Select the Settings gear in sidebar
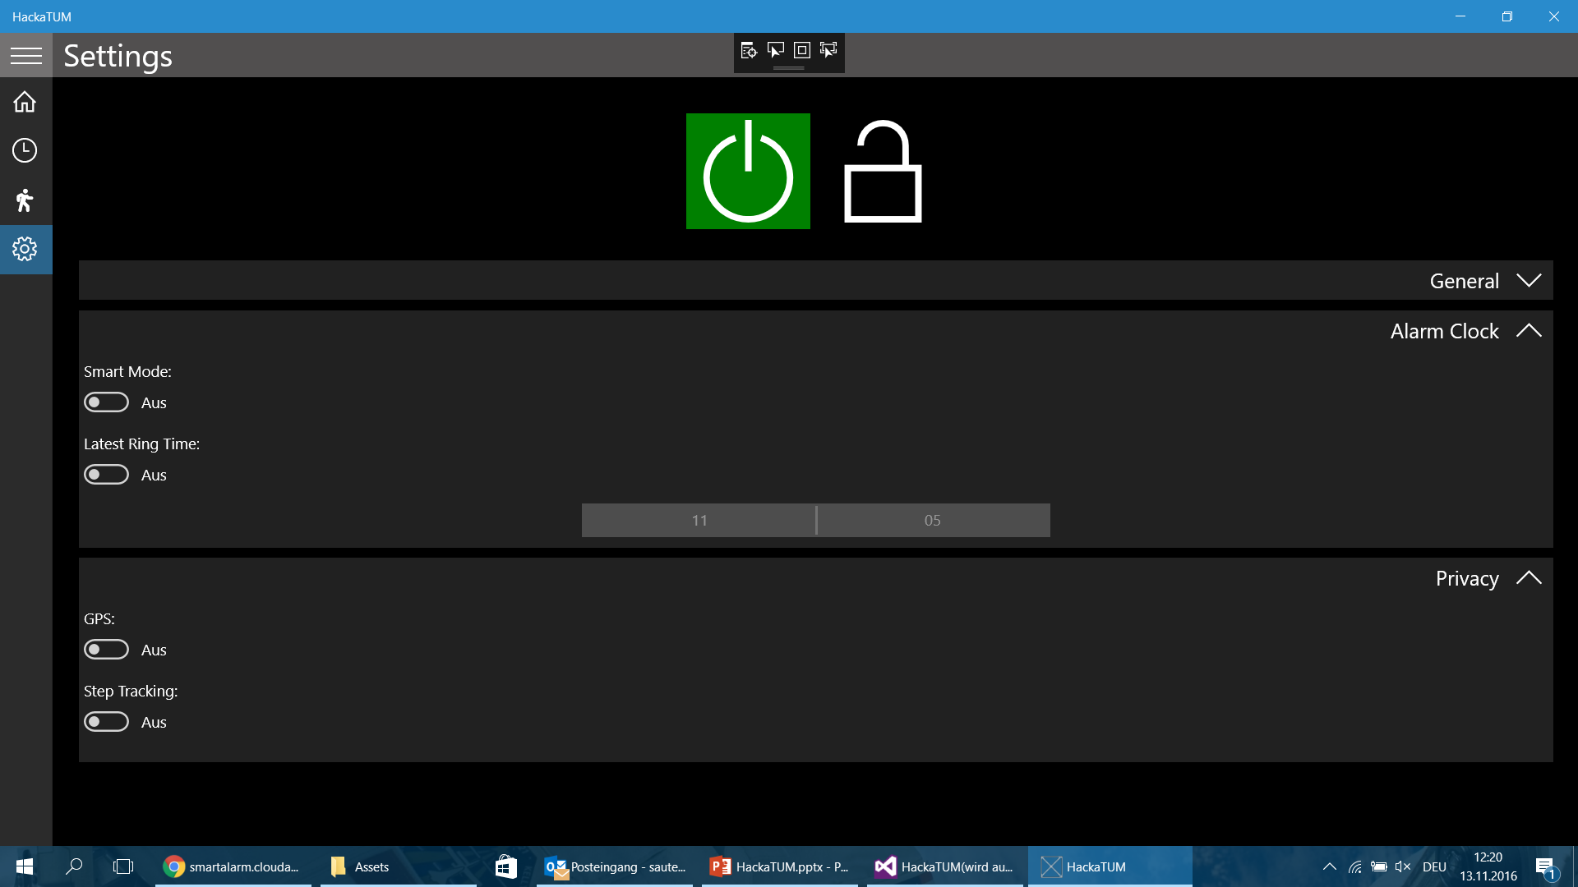The image size is (1578, 887). [x=25, y=249]
